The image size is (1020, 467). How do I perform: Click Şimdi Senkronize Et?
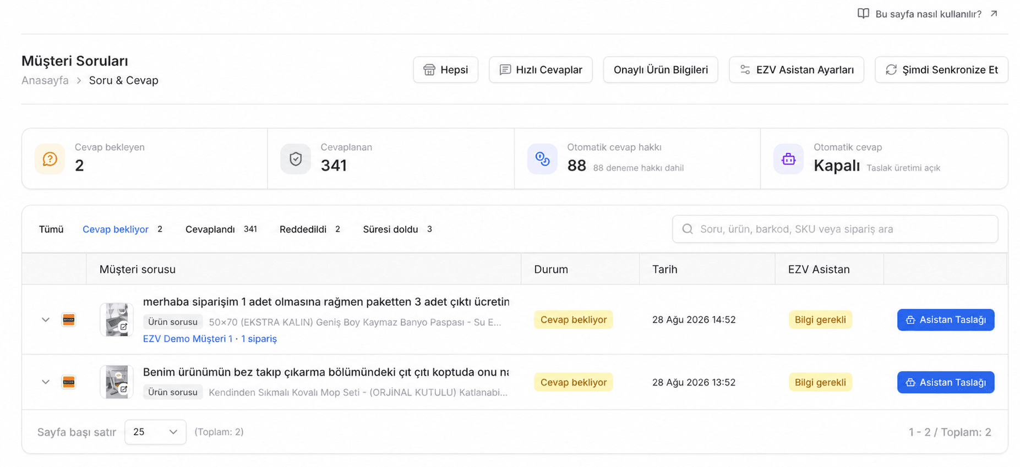point(941,70)
